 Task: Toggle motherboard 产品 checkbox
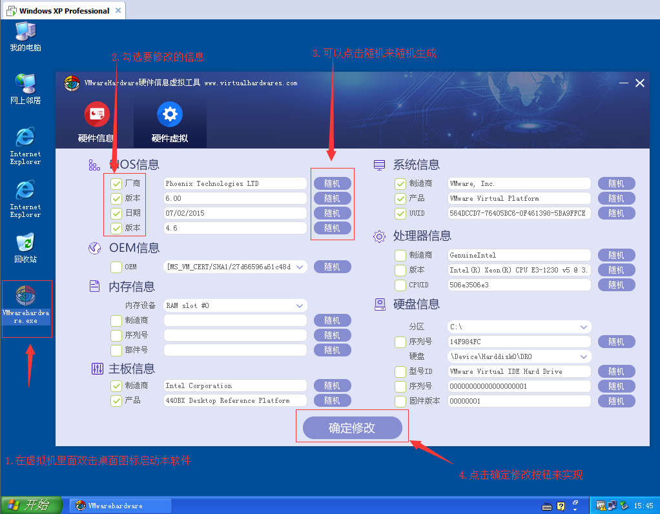116,401
